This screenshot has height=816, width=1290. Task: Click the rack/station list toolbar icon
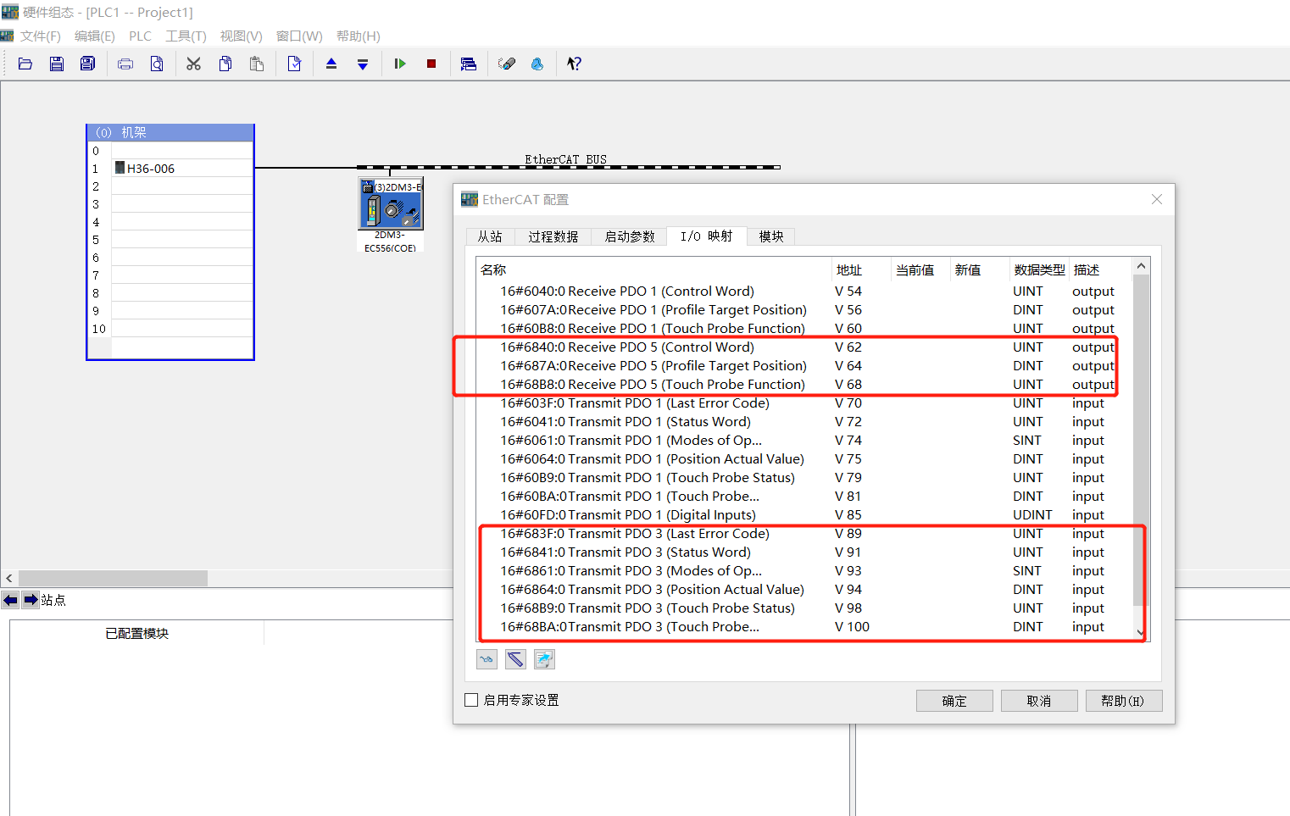469,64
